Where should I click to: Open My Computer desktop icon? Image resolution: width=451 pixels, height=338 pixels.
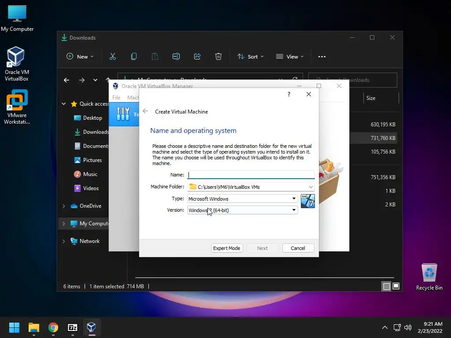[17, 18]
